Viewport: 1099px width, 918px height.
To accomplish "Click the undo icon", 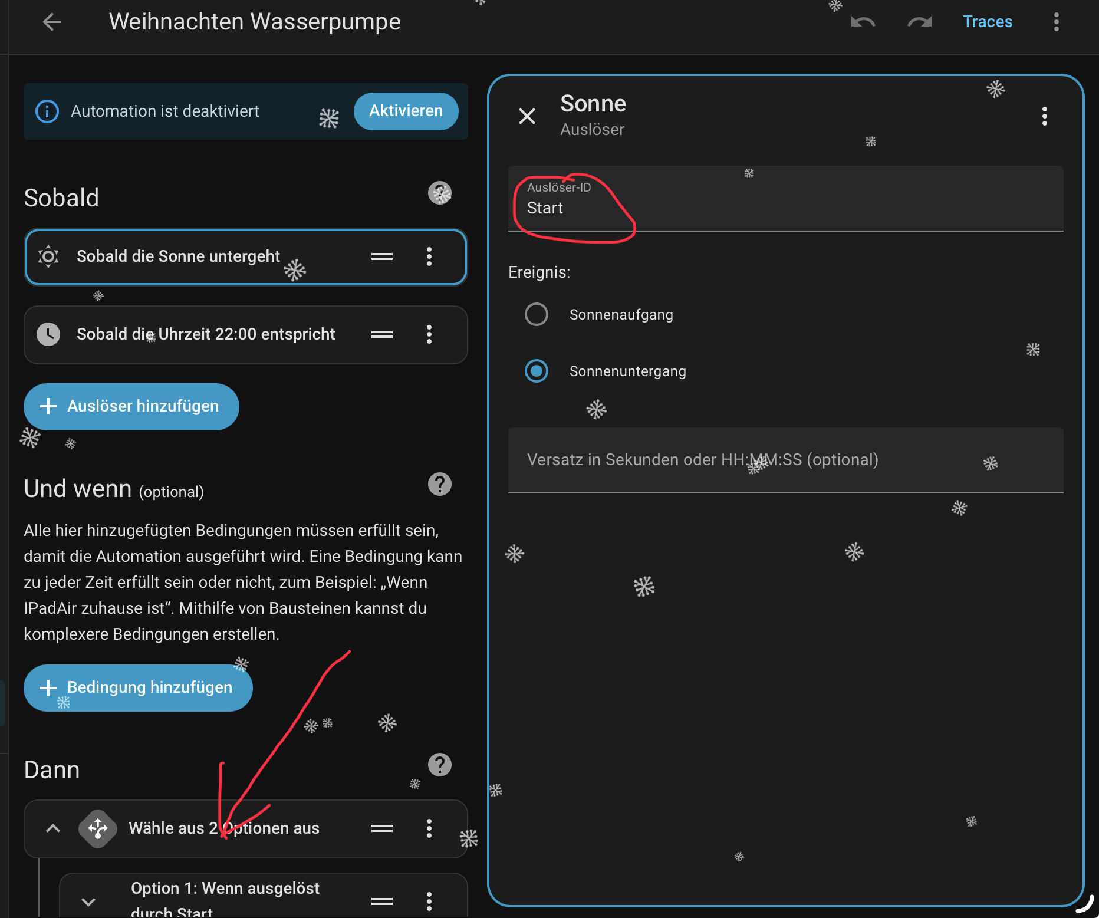I will tap(863, 22).
